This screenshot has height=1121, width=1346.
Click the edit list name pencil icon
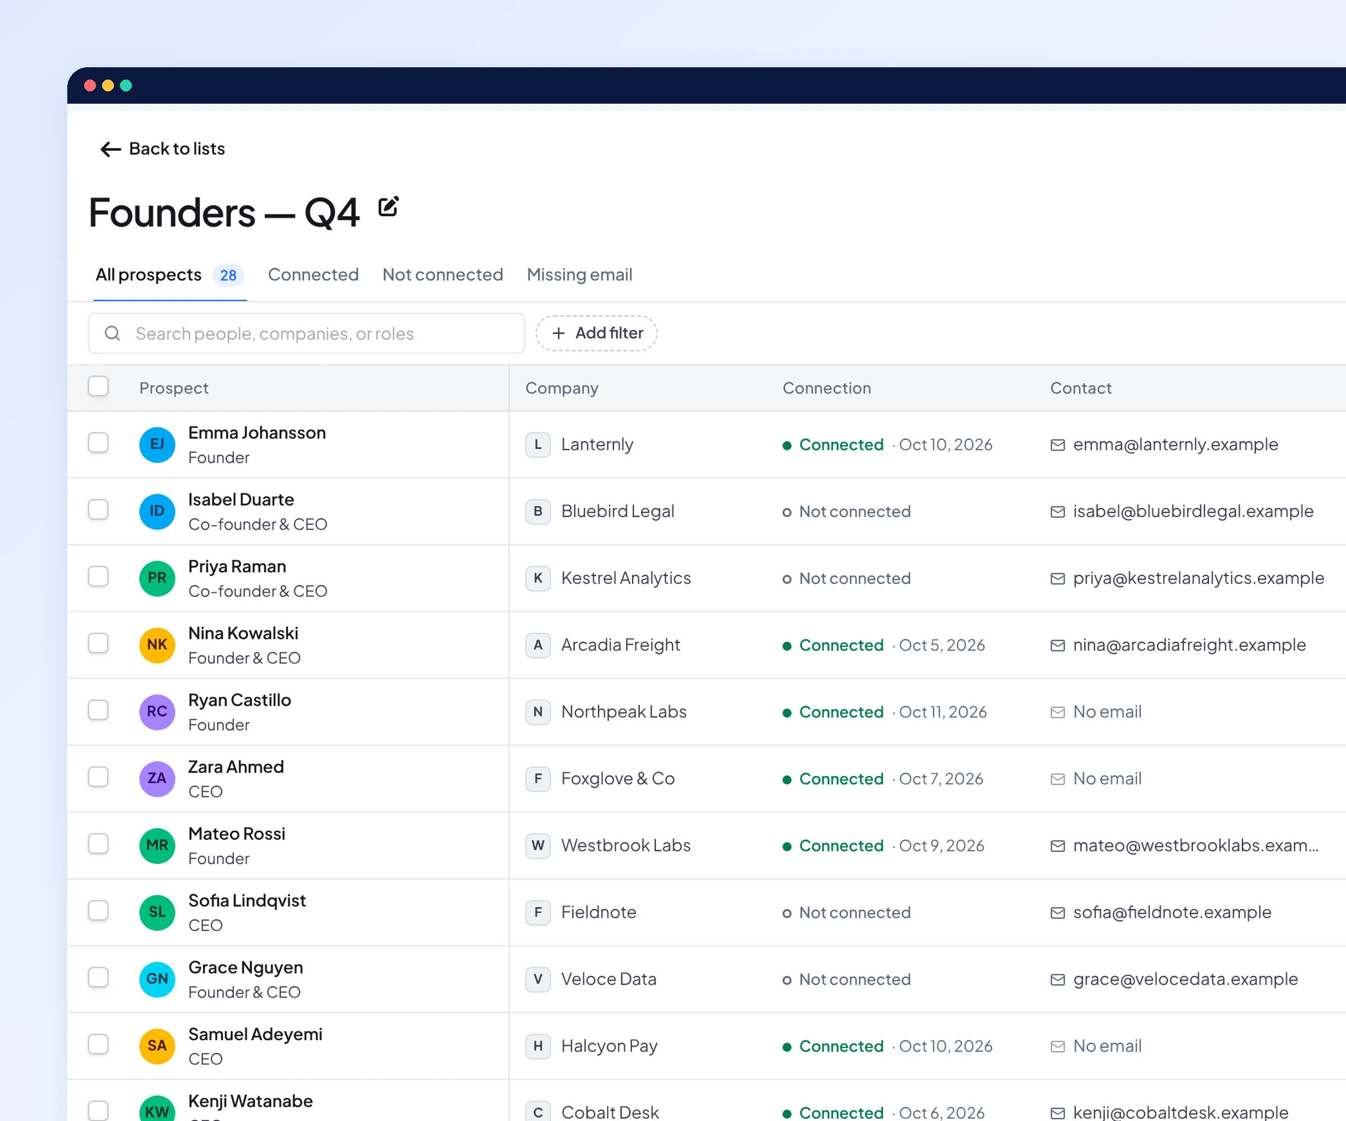coord(389,207)
